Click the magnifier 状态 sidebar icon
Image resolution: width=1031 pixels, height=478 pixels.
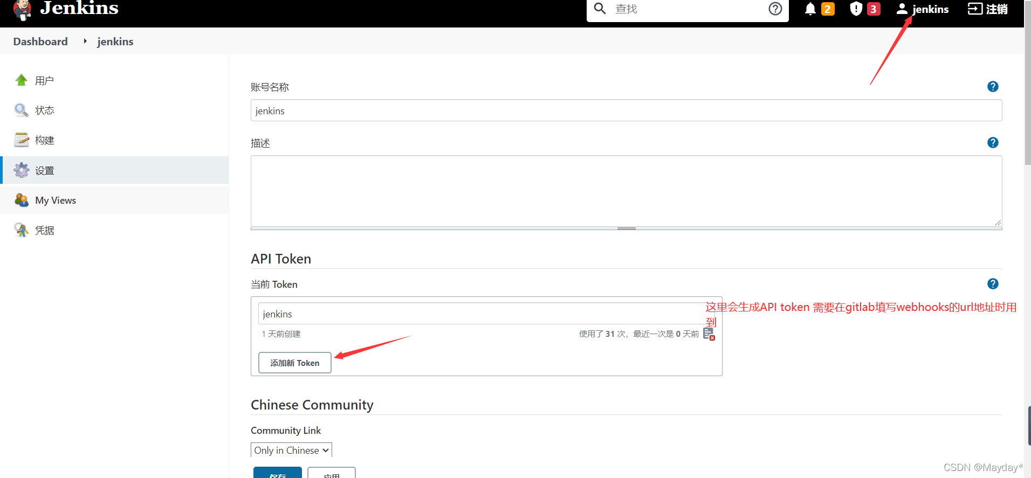point(22,110)
